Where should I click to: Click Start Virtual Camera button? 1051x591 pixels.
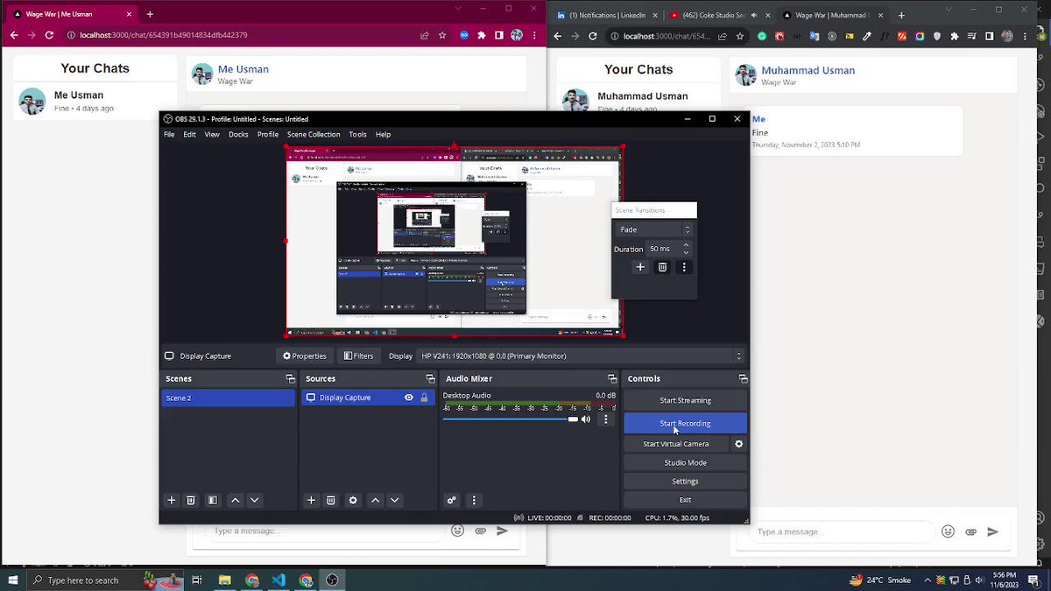point(676,444)
